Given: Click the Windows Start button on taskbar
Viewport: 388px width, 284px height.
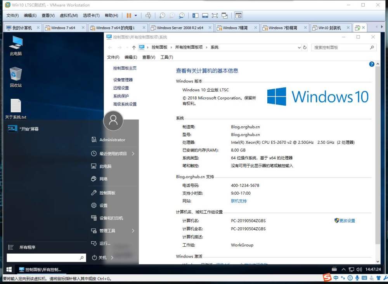Looking at the screenshot, I should pyautogui.click(x=9, y=269).
